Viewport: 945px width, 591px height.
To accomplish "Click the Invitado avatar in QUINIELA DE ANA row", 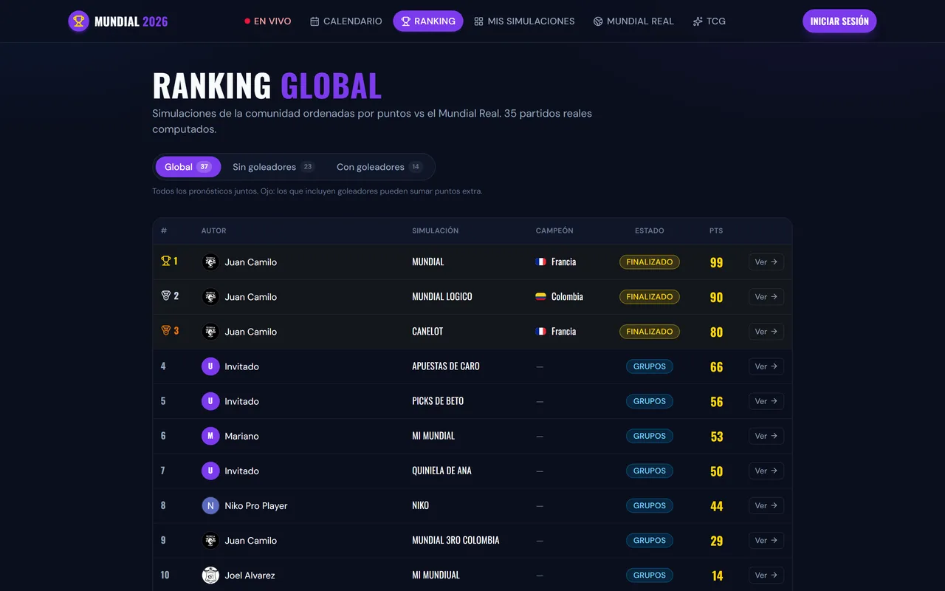I will point(210,471).
